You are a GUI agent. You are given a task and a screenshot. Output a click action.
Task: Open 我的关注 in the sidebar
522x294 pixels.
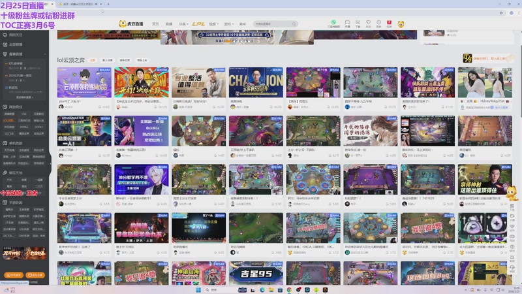pyautogui.click(x=15, y=35)
